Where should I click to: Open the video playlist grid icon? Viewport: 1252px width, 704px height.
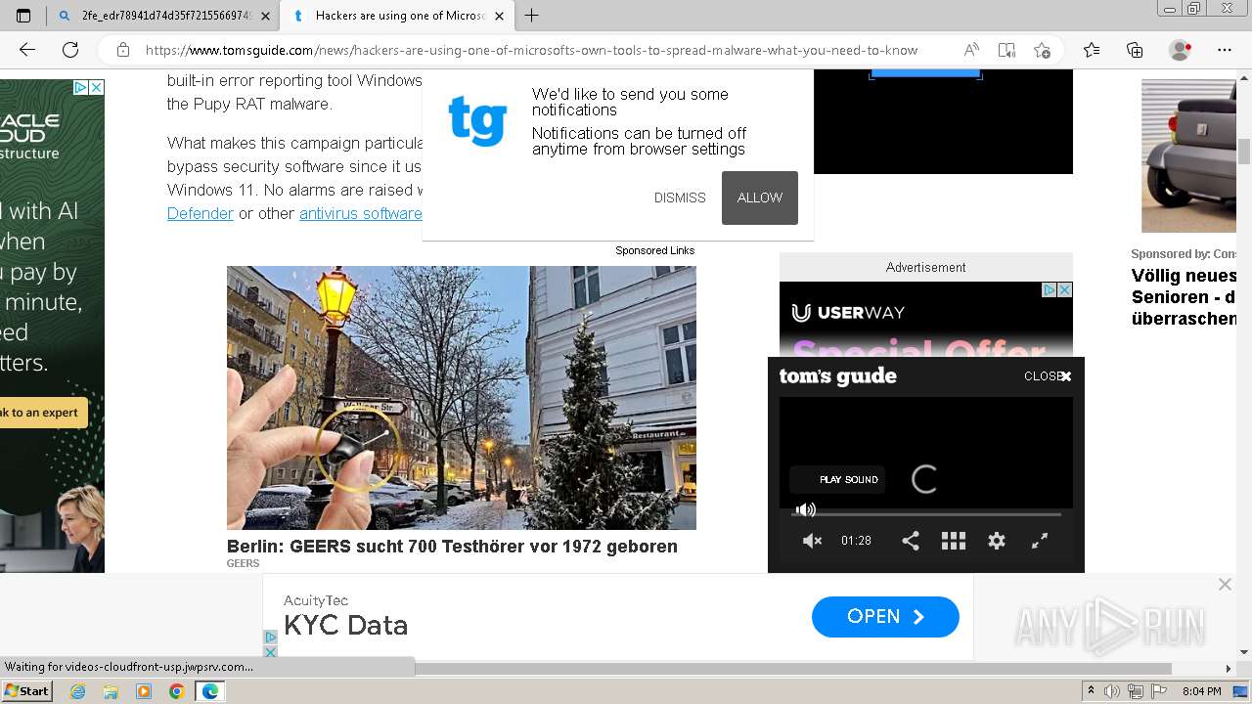pyautogui.click(x=954, y=541)
